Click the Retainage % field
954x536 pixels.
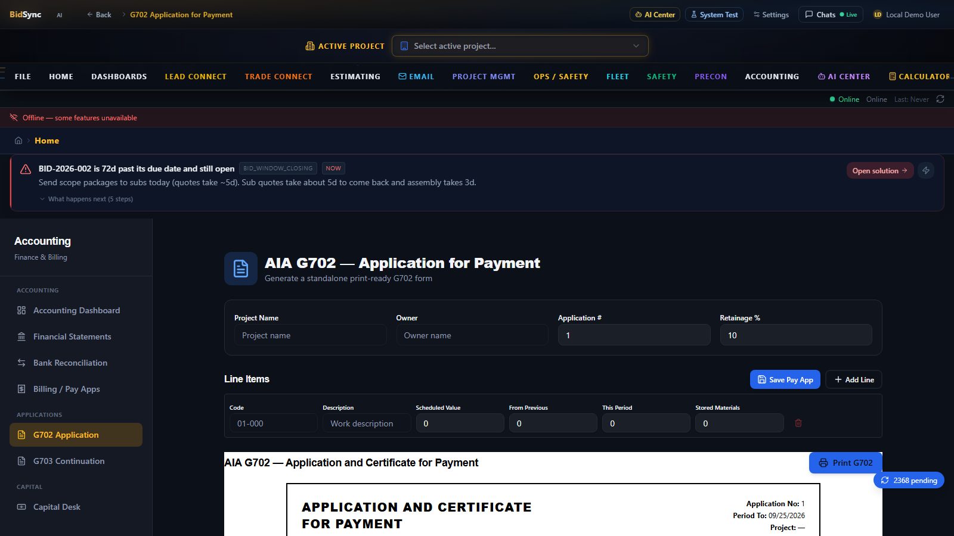point(795,335)
